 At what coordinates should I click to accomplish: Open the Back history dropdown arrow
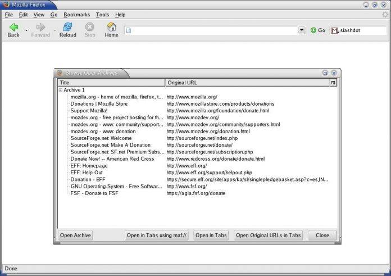(x=26, y=30)
